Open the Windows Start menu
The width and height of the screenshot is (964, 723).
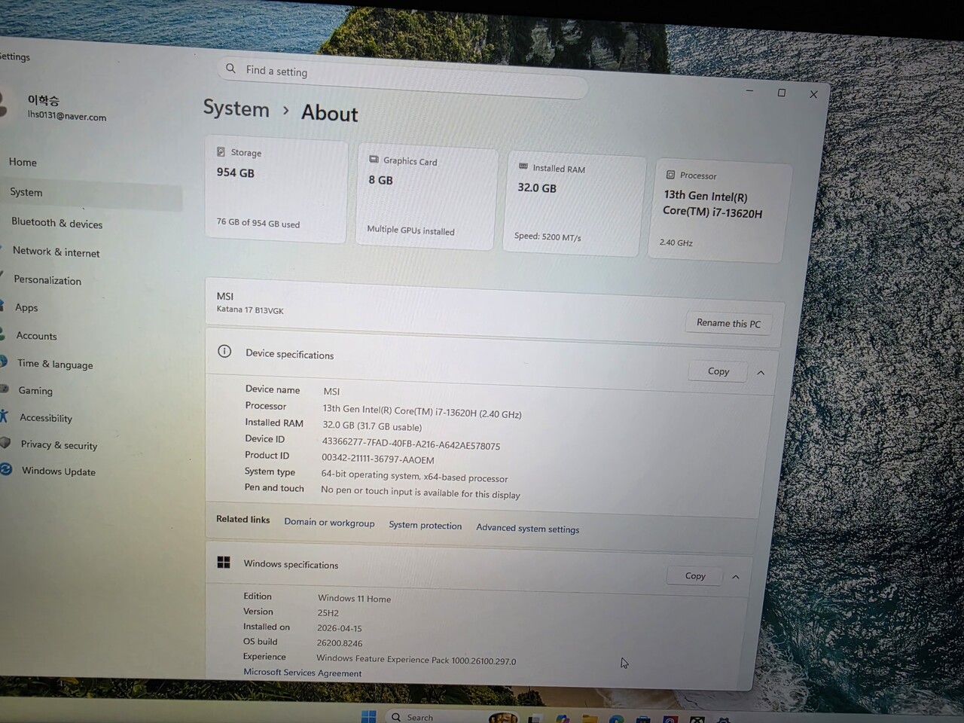point(368,715)
